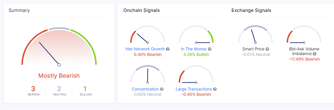Show the Smart Price info tooltip icon
334x110 pixels.
267,49
